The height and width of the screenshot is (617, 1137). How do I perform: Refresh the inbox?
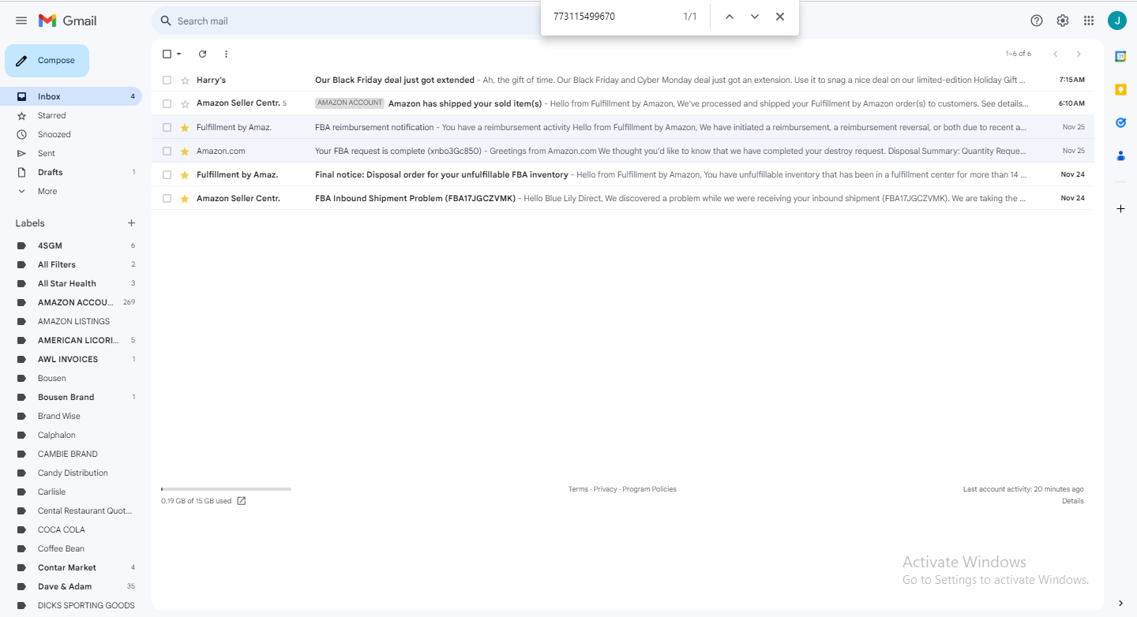coord(202,54)
